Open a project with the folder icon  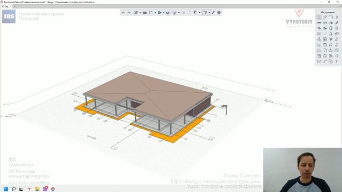(x=145, y=13)
